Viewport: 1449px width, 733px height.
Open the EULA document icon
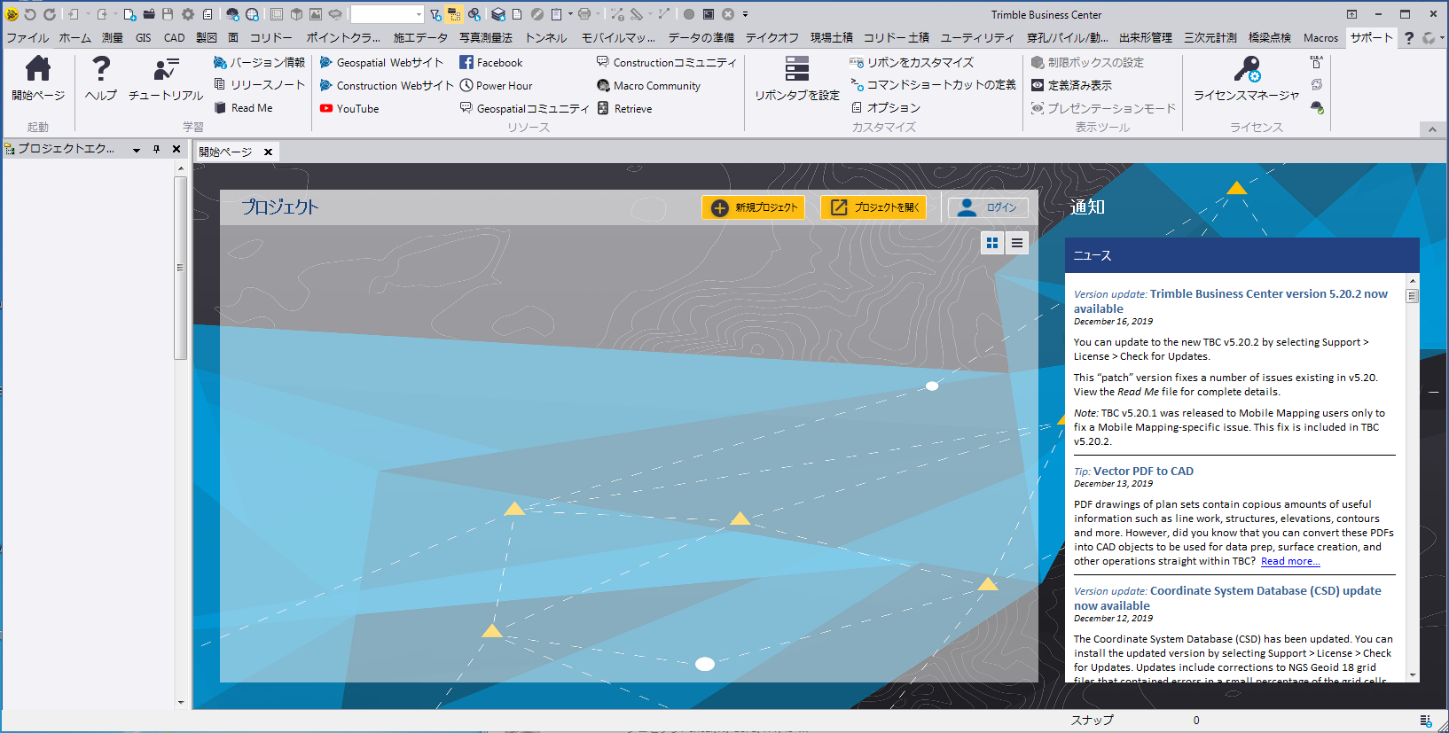(1317, 62)
